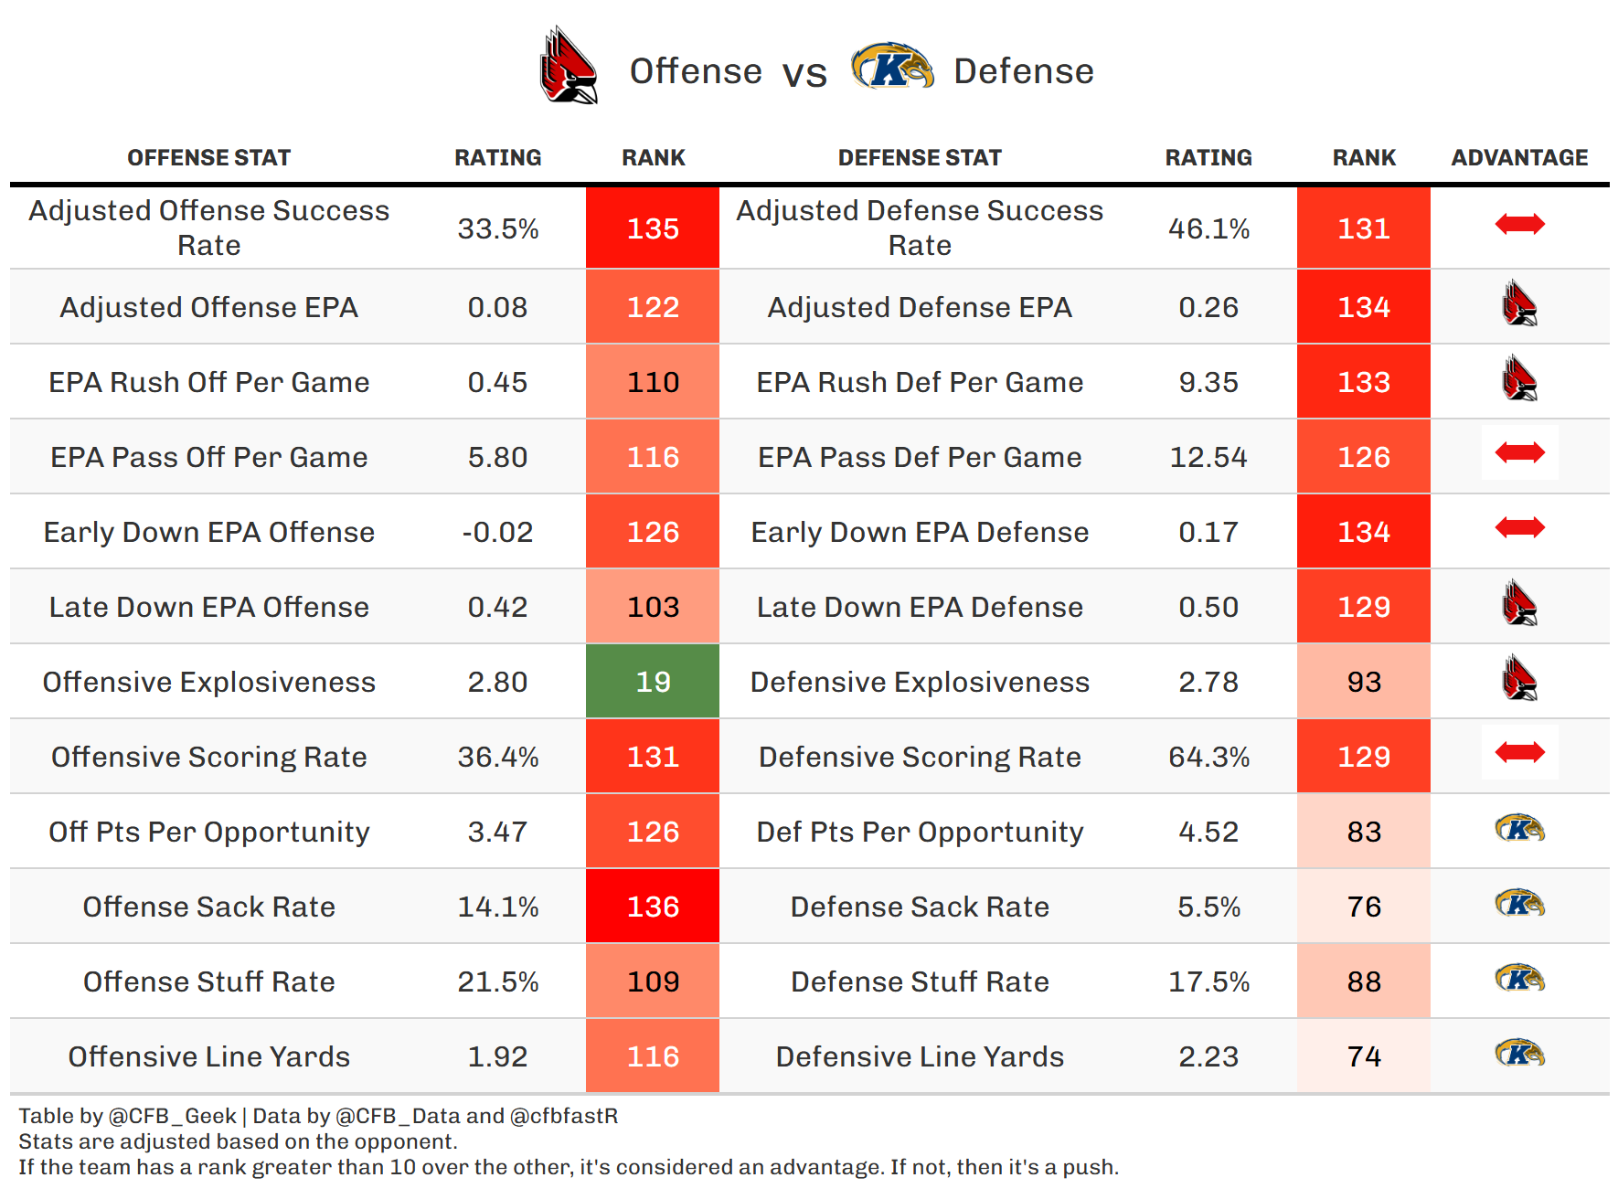Image resolution: width=1618 pixels, height=1199 pixels.
Task: Click the red rank 136 cell
Action: (653, 907)
